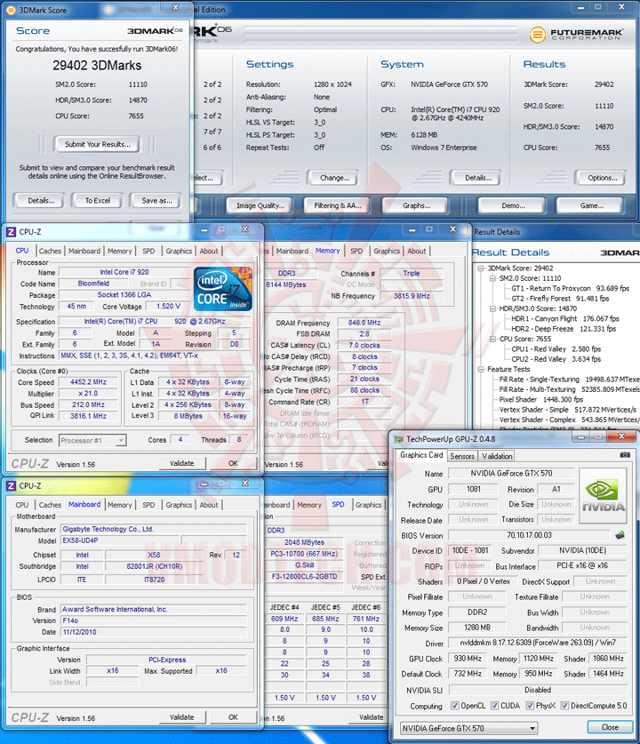Screen dimensions: 640x744
Task: Switch to Caches tab in top CPU-Z
Action: point(50,251)
